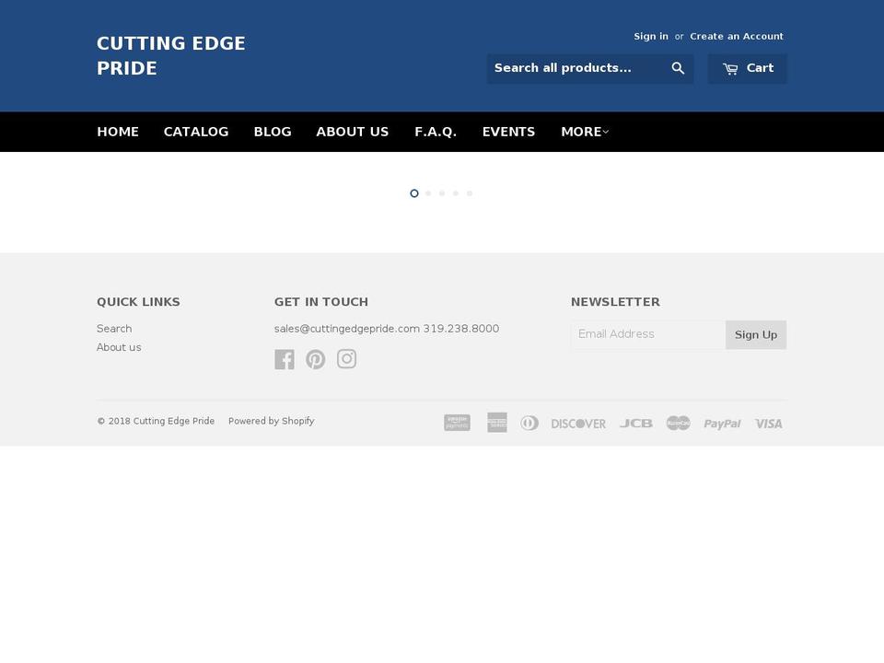This screenshot has height=663, width=884.
Task: Open the Instagram icon link
Action: 347,358
